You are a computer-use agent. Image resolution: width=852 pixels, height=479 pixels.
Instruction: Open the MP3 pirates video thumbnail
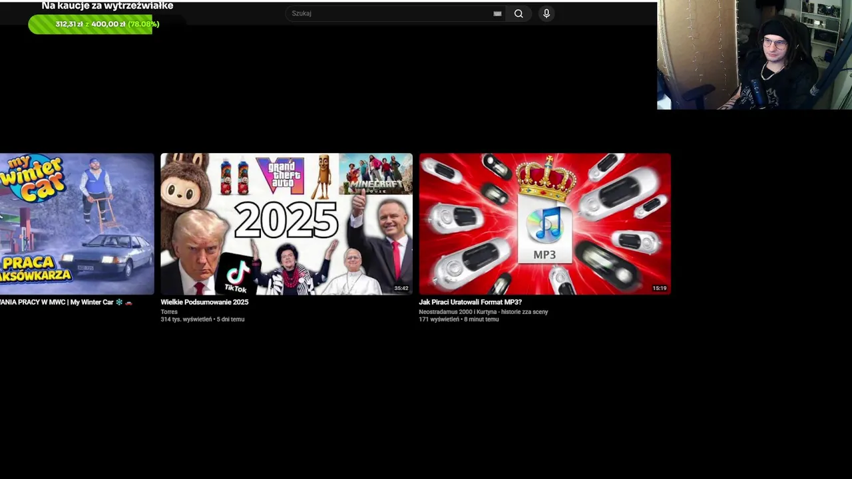click(x=545, y=224)
